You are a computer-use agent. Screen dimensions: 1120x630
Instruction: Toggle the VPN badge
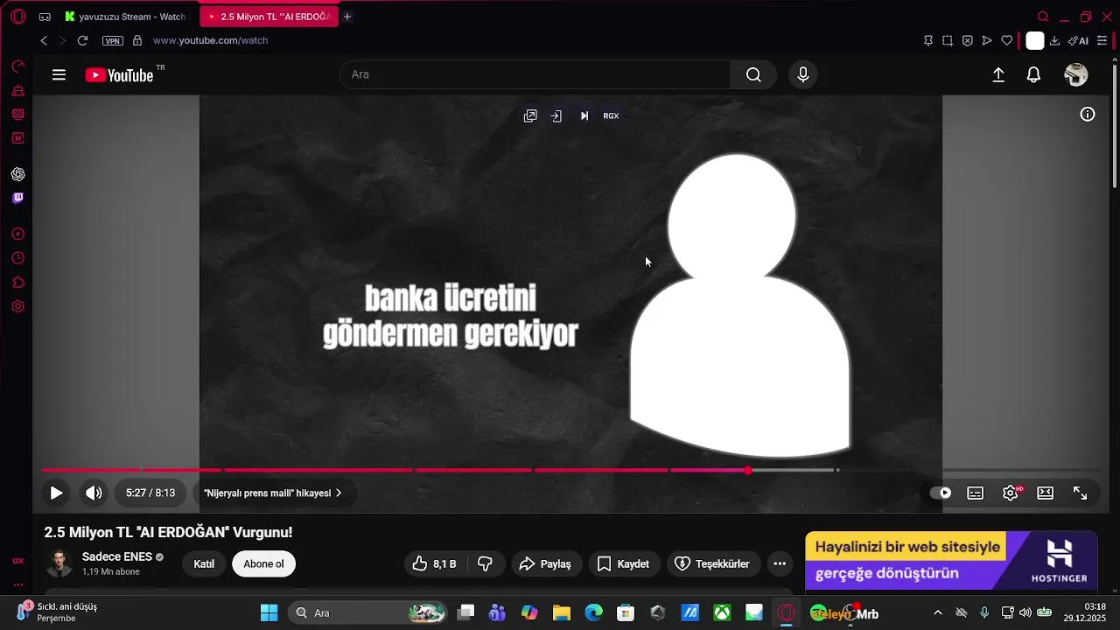[x=113, y=40]
